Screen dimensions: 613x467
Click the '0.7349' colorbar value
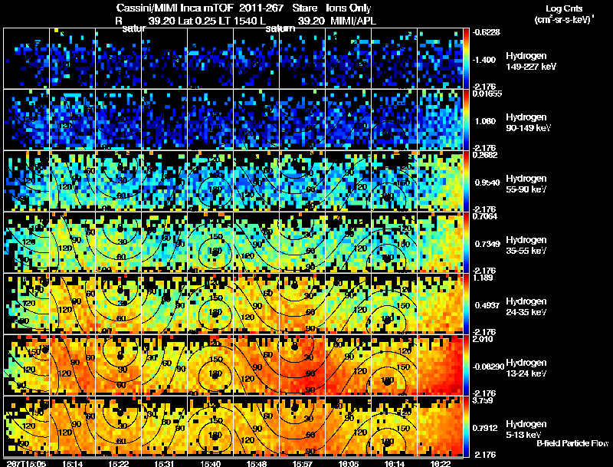pos(487,244)
